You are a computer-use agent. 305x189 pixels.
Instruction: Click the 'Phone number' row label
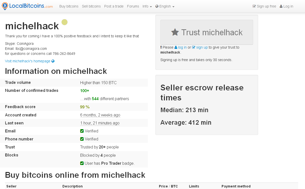[19, 139]
